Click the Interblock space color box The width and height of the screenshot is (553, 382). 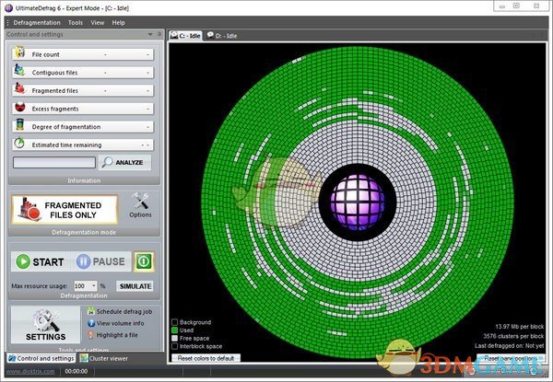[x=174, y=344]
